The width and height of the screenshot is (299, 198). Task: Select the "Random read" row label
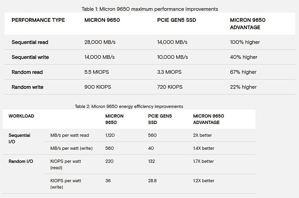[27, 72]
